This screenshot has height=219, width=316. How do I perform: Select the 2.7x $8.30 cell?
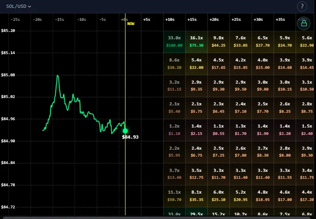coord(263,152)
